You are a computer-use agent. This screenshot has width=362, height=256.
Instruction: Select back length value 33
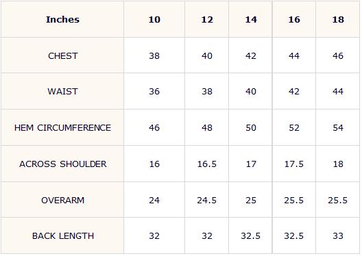click(338, 236)
